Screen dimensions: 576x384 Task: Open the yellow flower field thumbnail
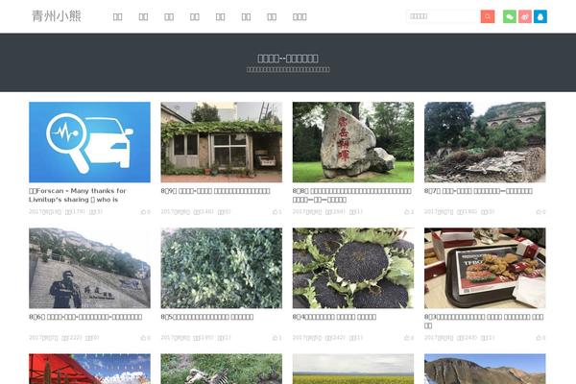(353, 369)
